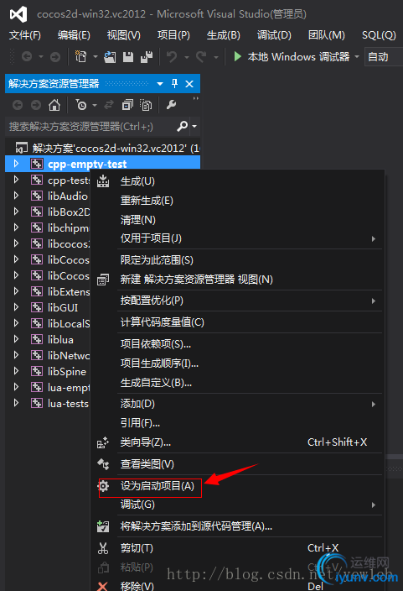Expand the libSpine project node
The height and width of the screenshot is (591, 403).
(x=16, y=371)
